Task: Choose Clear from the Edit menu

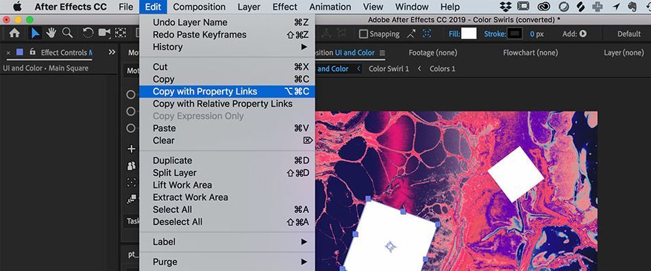Action: coord(227,140)
